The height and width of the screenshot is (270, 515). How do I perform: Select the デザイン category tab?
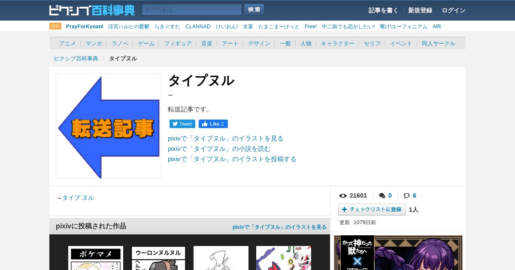click(x=259, y=43)
